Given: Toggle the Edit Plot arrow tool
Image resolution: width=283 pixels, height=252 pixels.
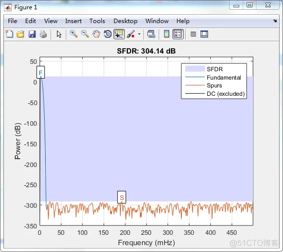Looking at the screenshot, I should (x=59, y=34).
